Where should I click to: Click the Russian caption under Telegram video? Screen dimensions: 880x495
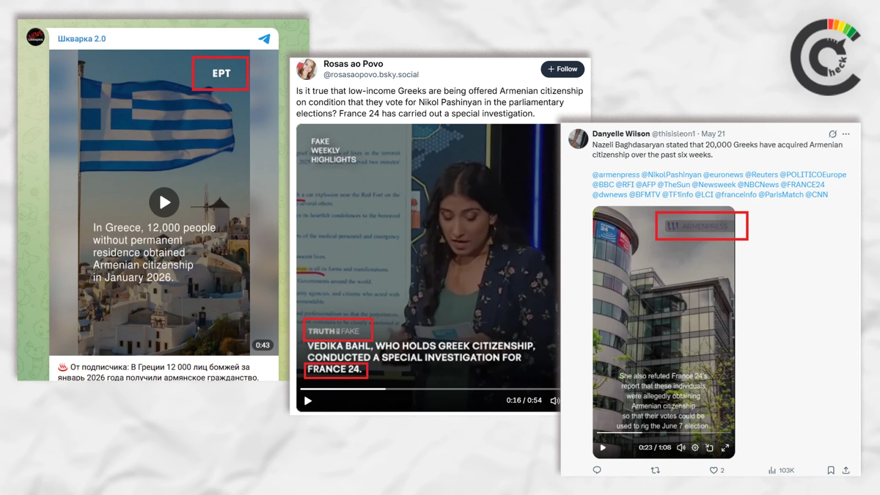[158, 372]
